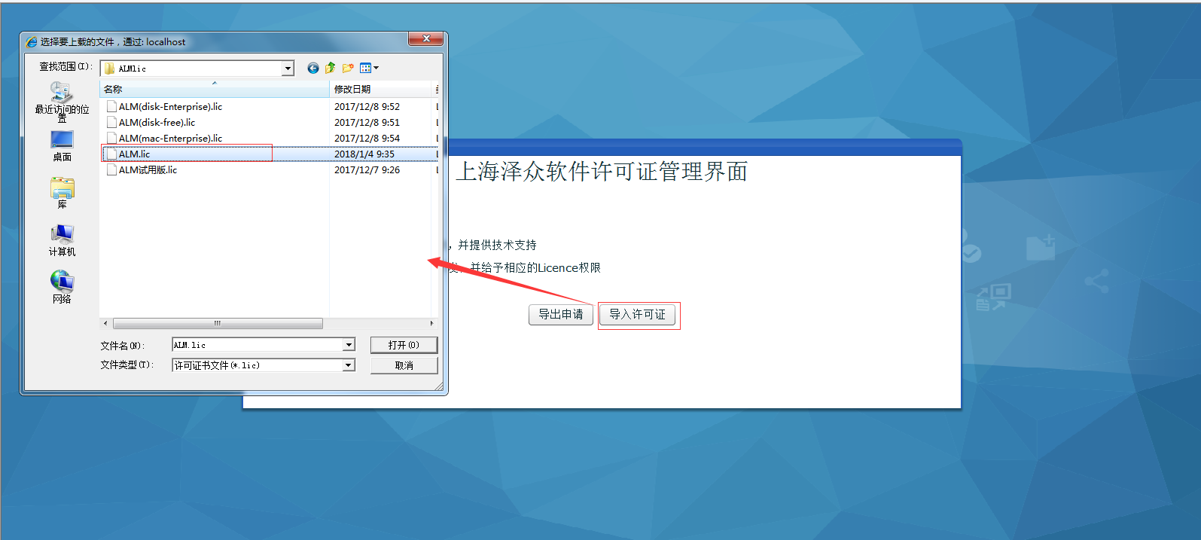Screen dimensions: 1201x540
Task: Click the 导出申请 export request button
Action: coord(561,315)
